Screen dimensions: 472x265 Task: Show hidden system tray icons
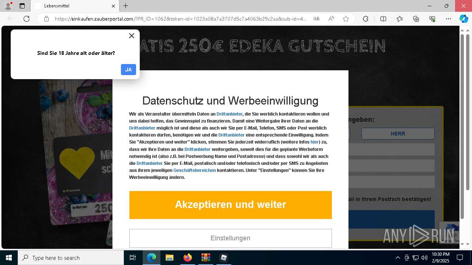coord(398,258)
